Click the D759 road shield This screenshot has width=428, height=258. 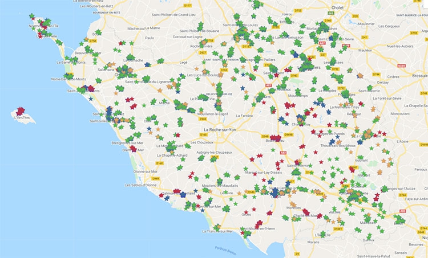(414, 33)
